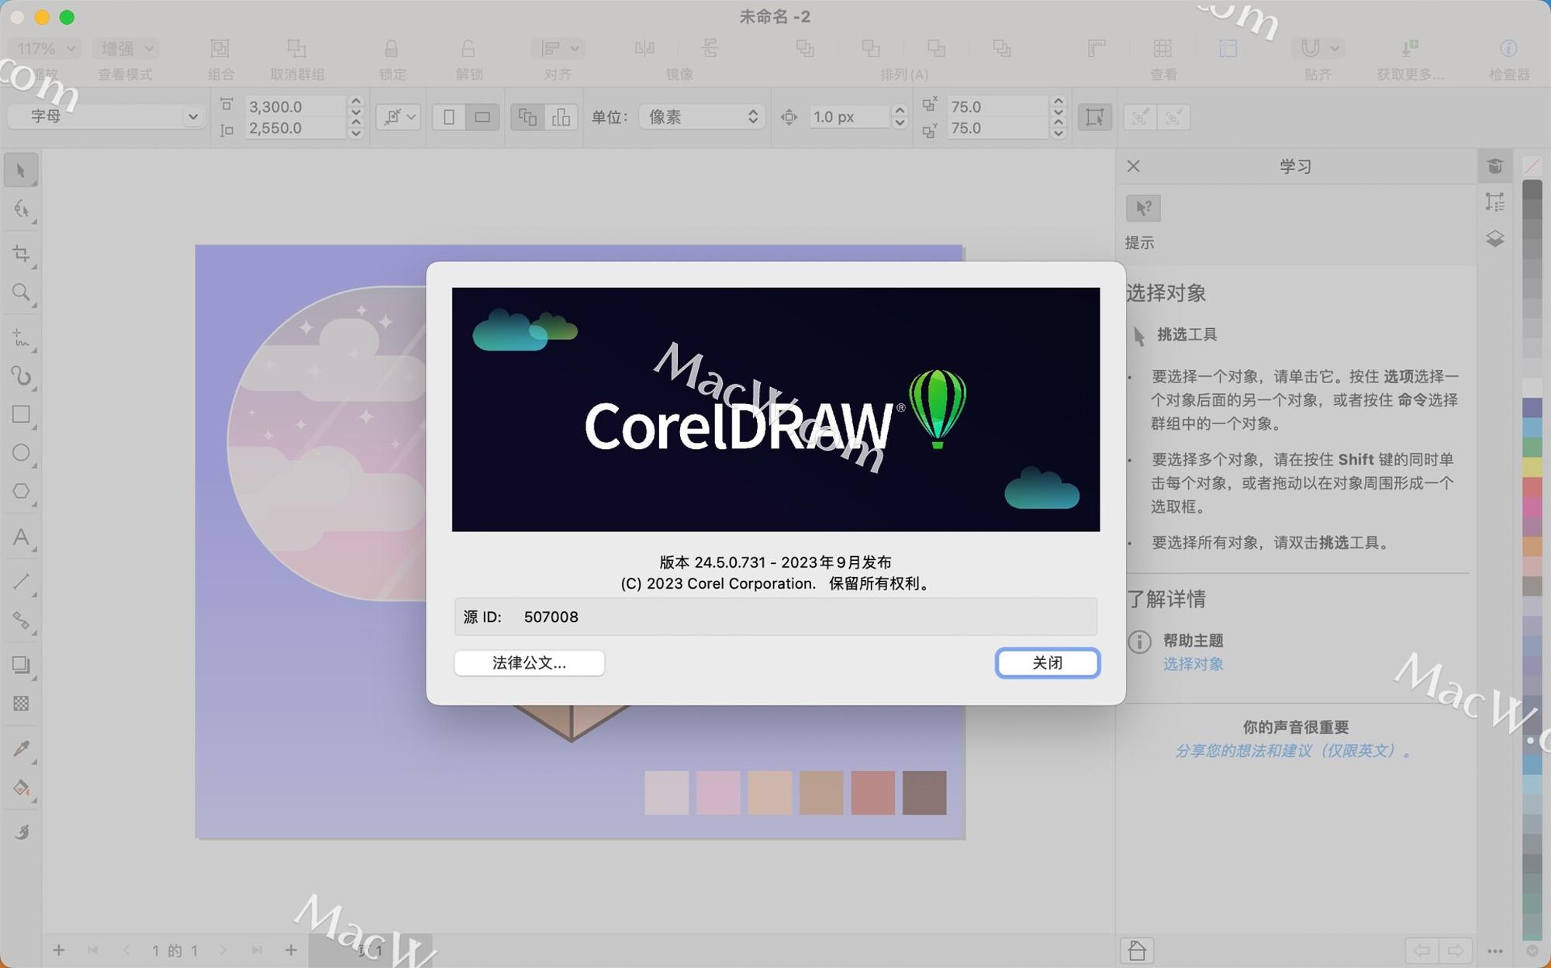Select a pink swatch below the artwork
Image resolution: width=1551 pixels, height=968 pixels.
717,792
